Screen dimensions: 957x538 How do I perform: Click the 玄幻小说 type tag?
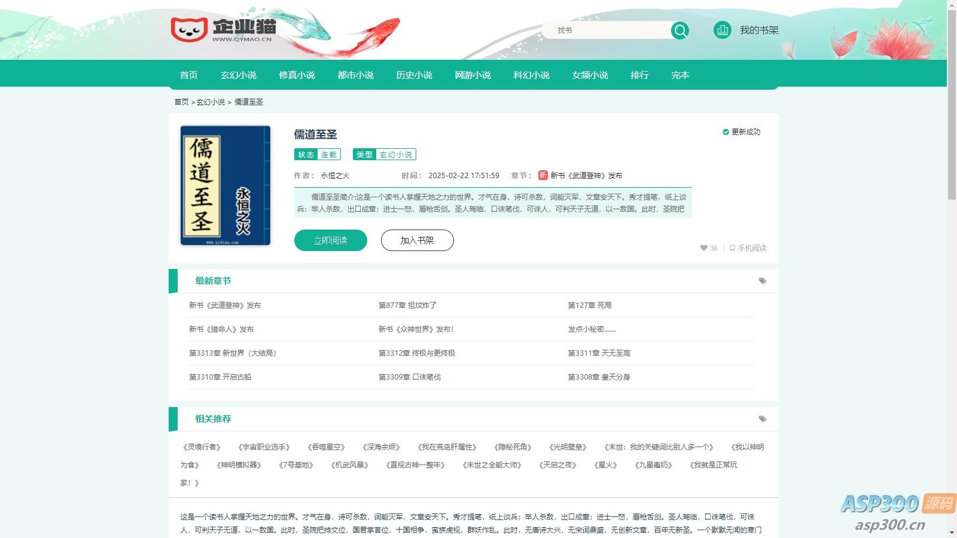396,155
